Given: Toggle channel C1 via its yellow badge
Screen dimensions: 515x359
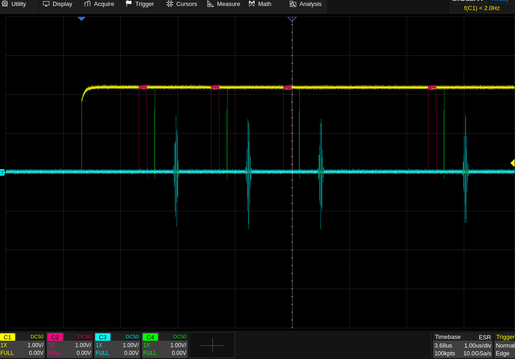Looking at the screenshot, I should (8, 337).
